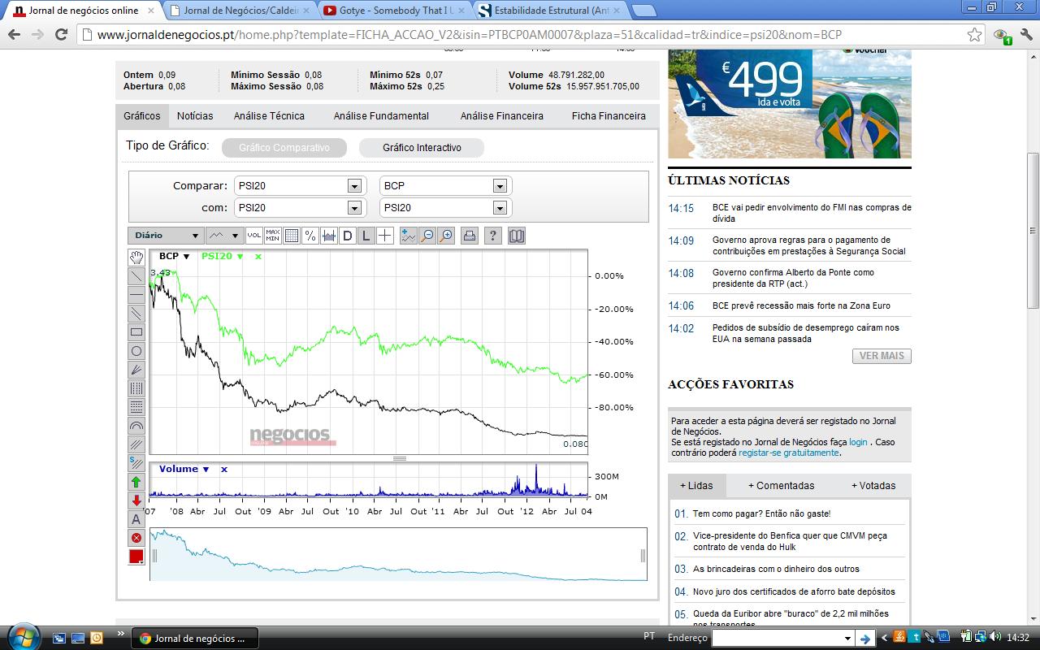The image size is (1040, 650).
Task: Open the chart help question mark
Action: point(493,236)
